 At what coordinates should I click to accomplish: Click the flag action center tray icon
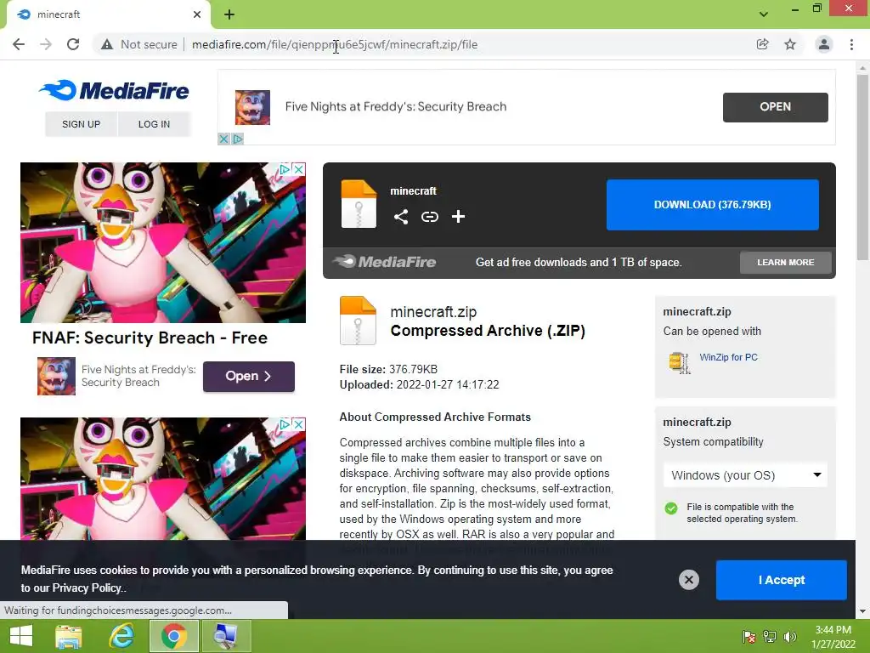pos(749,636)
